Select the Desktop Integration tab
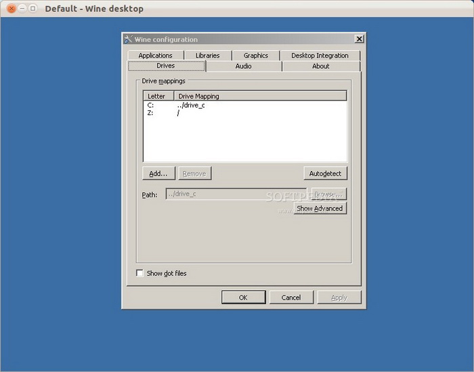 point(320,55)
